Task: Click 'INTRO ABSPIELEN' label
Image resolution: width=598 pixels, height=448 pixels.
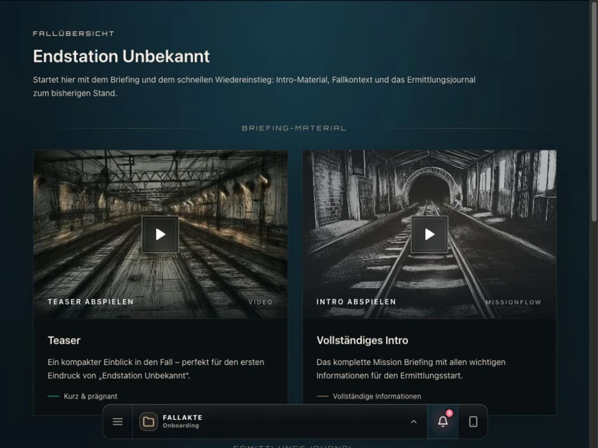Action: click(x=356, y=302)
